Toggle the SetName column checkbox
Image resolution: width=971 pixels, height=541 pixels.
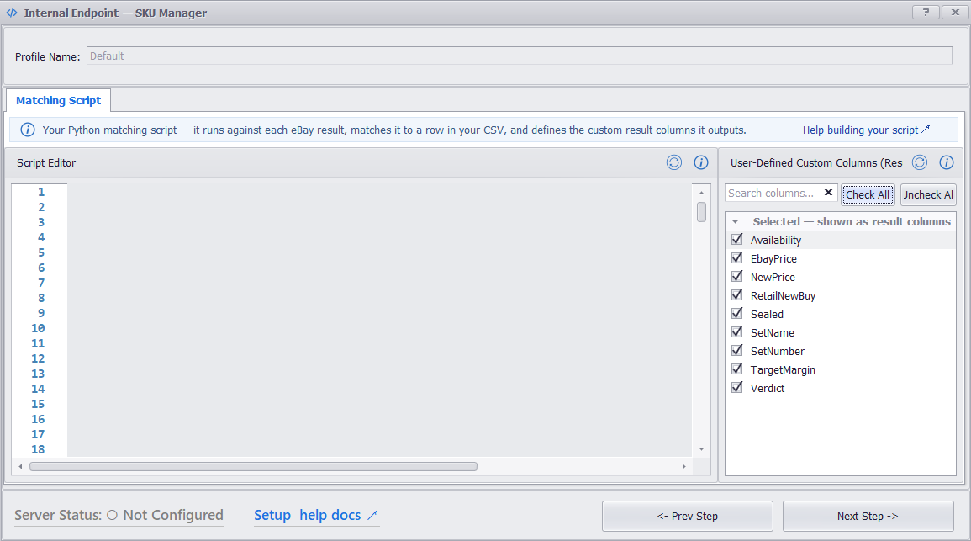tap(737, 332)
